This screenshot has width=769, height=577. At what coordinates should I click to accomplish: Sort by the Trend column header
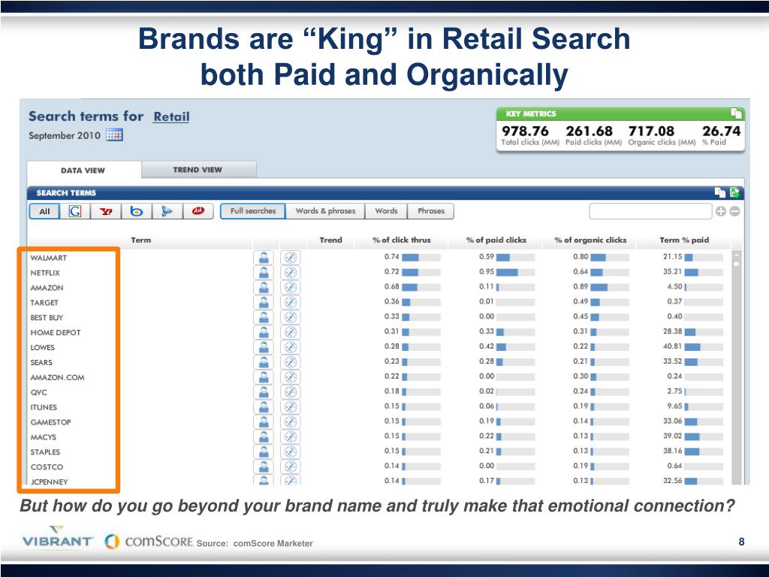pyautogui.click(x=330, y=240)
